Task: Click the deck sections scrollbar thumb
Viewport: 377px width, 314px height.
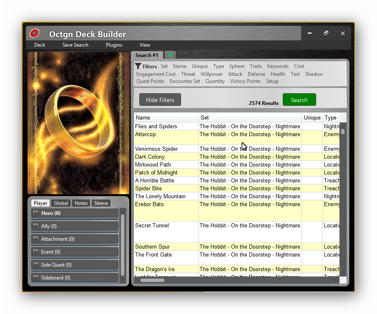Action: click(123, 245)
